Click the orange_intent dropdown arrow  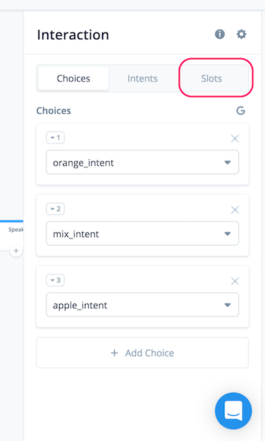(227, 163)
